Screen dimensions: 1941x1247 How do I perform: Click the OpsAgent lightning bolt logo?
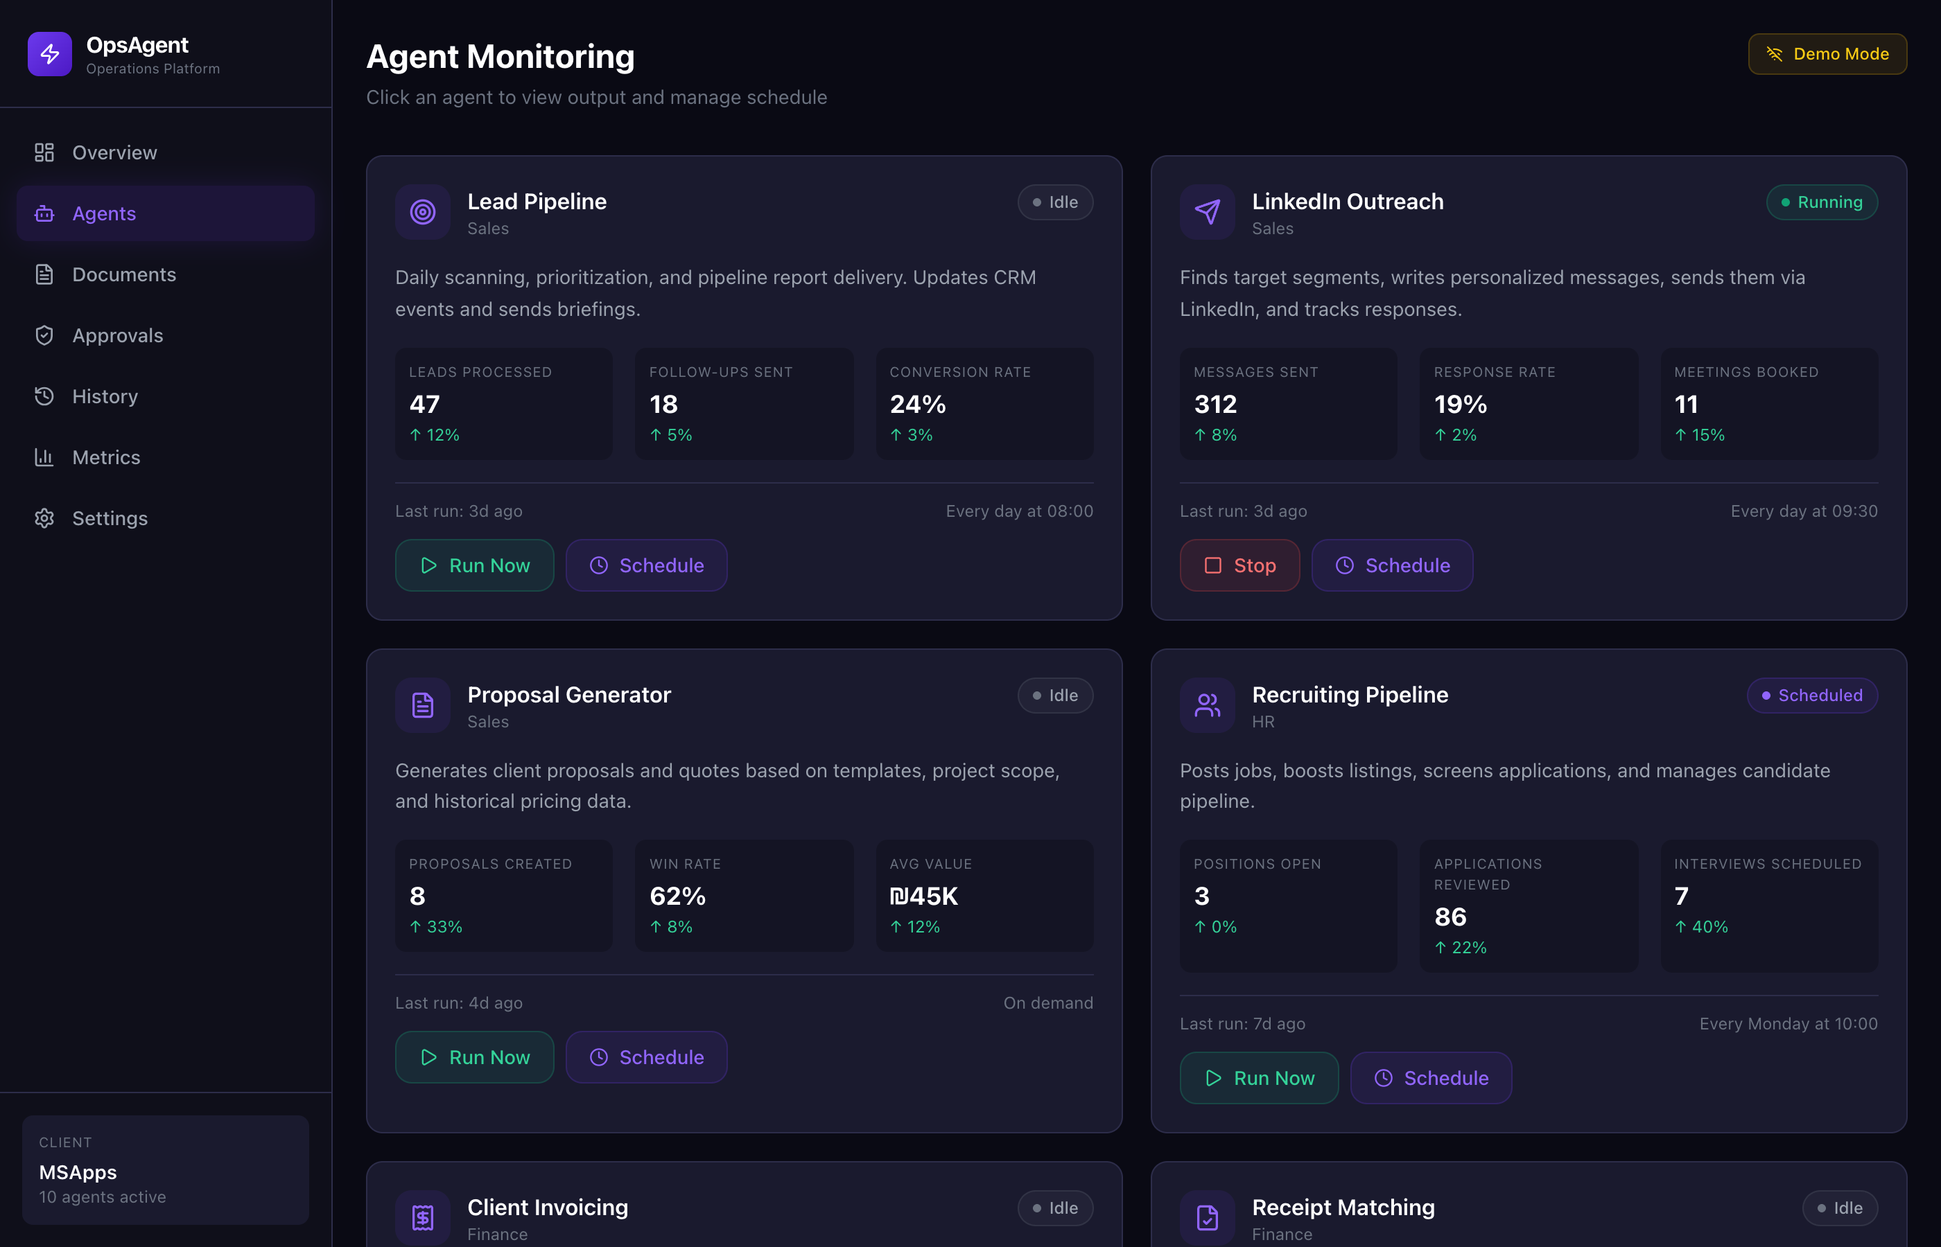[49, 53]
